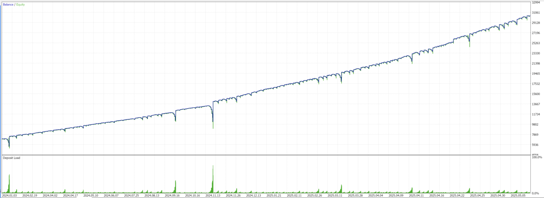The image size is (544, 198).
Task: Select the 2025.03.28 date label
Action: coord(355,195)
